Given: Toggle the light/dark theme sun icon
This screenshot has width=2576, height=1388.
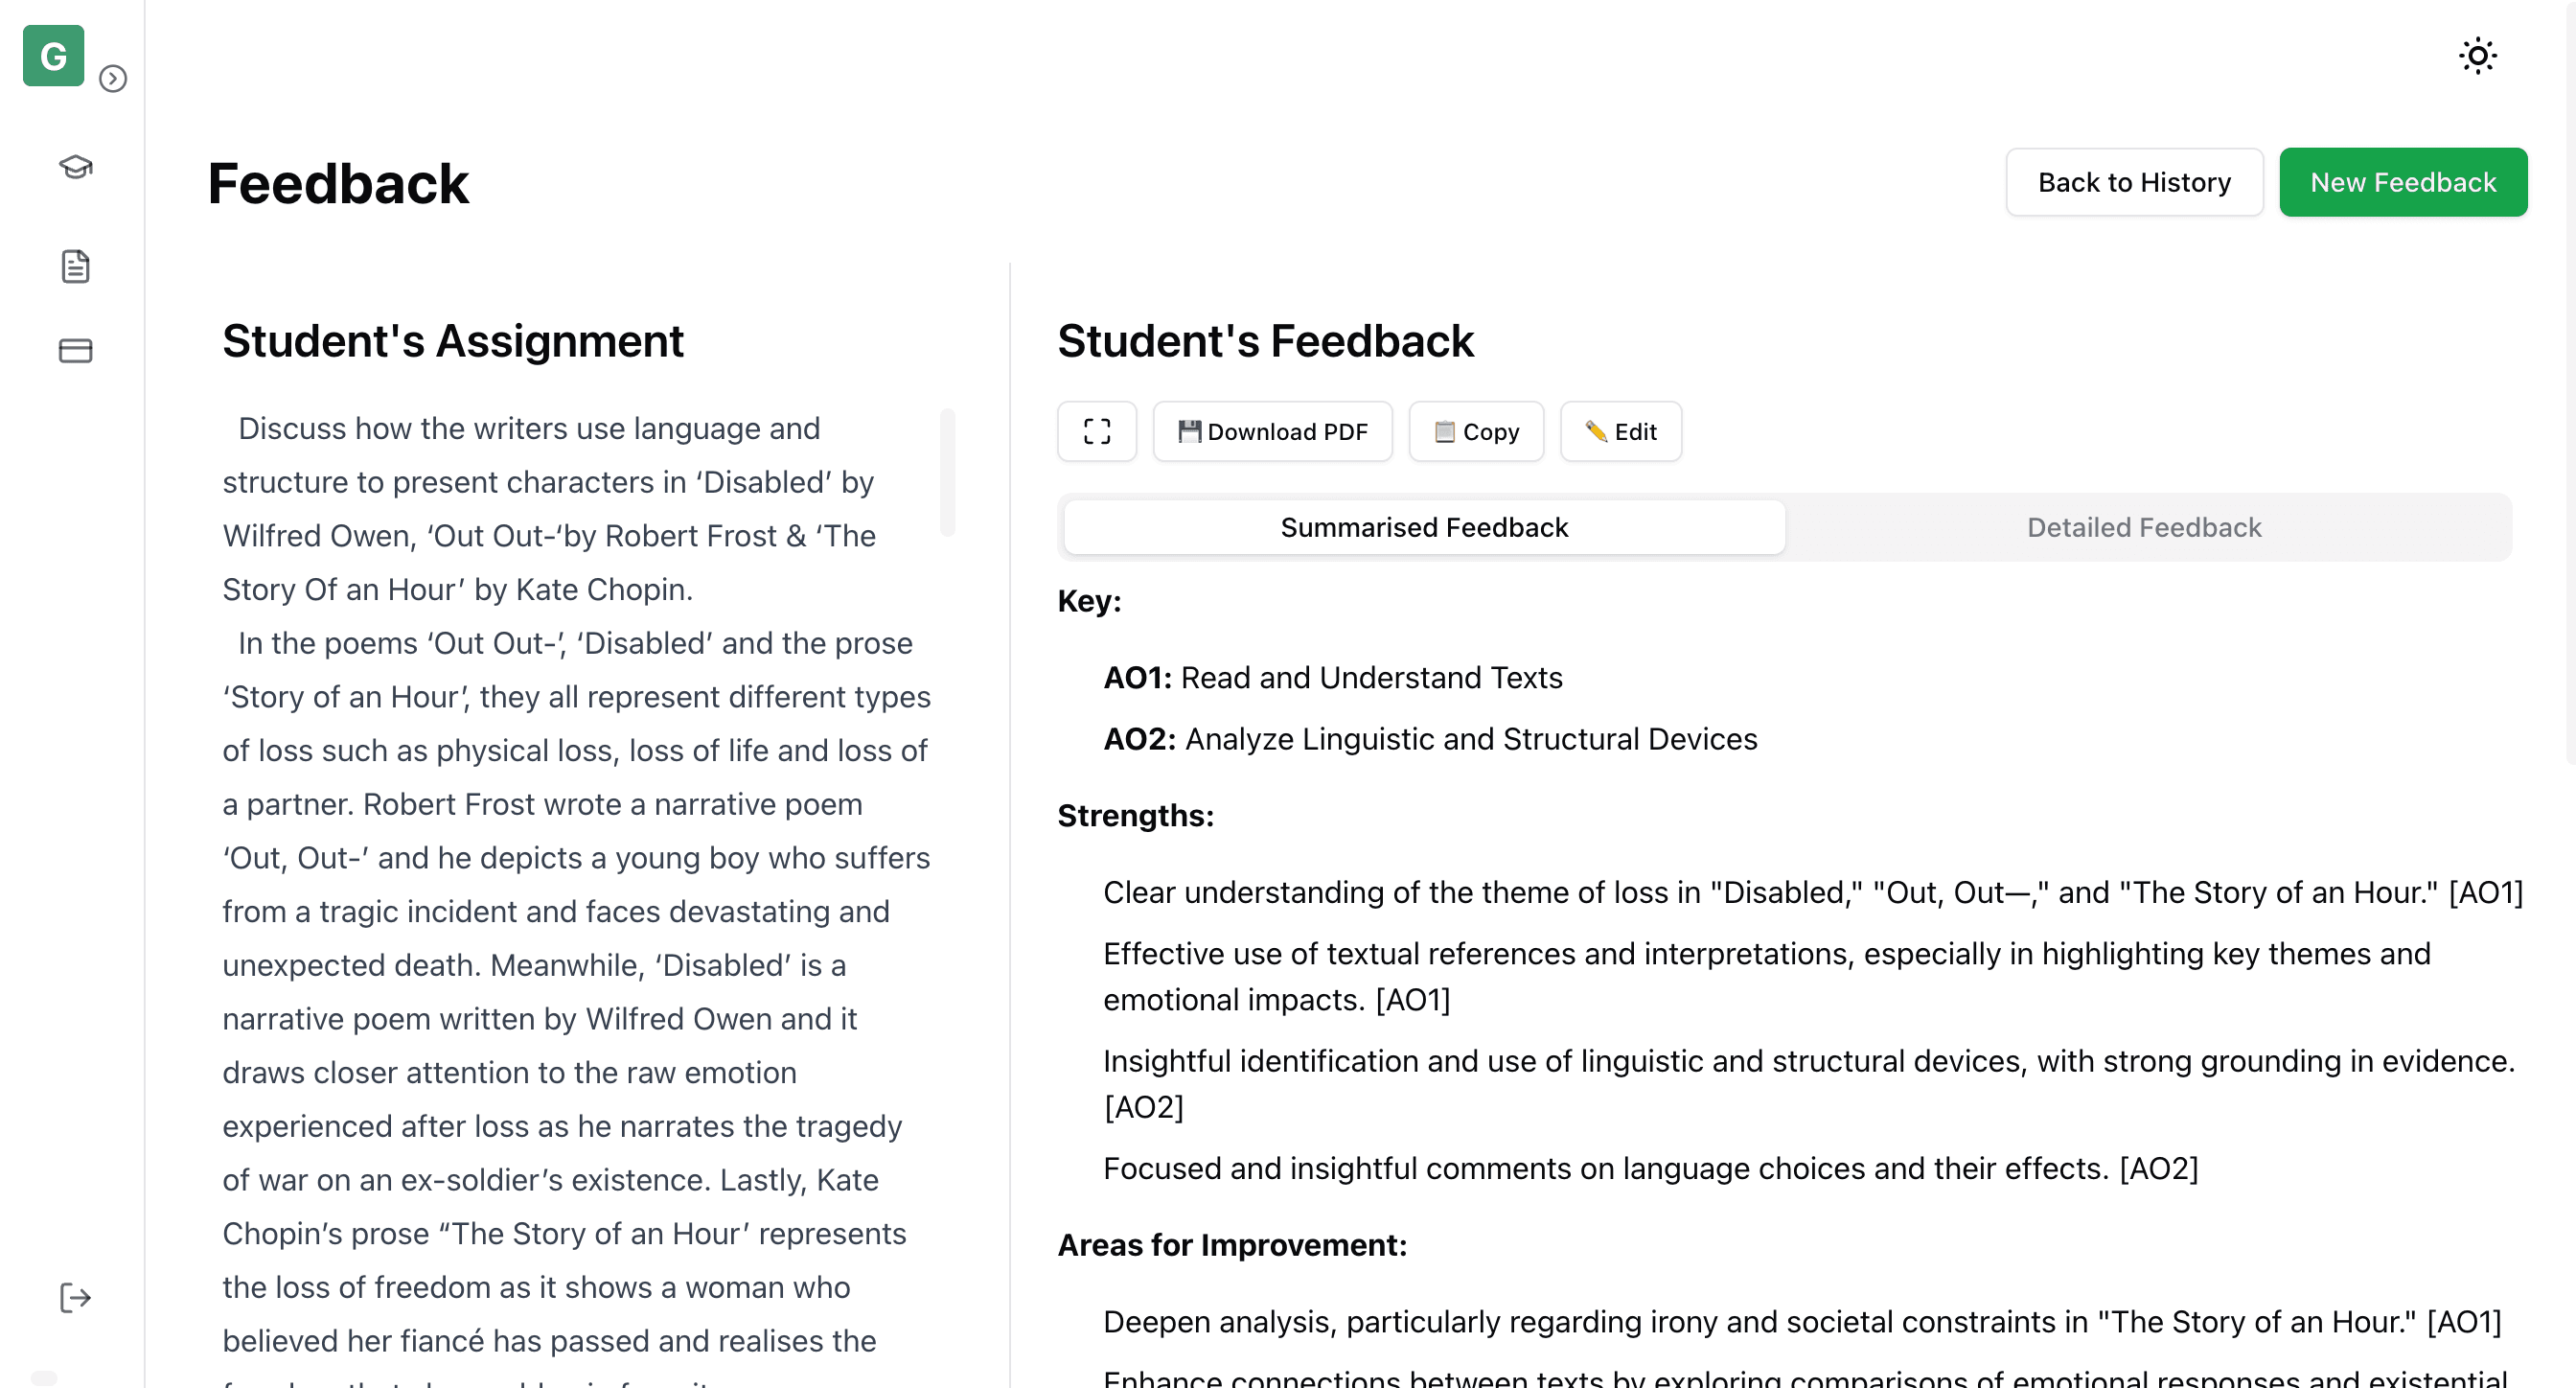Looking at the screenshot, I should [x=2477, y=56].
